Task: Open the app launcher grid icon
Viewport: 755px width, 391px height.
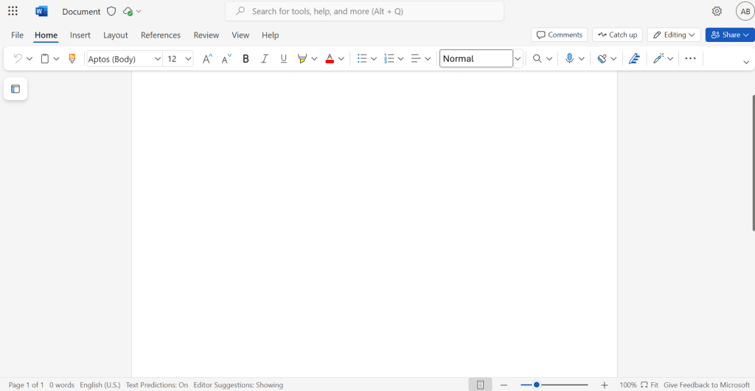Action: click(x=13, y=11)
